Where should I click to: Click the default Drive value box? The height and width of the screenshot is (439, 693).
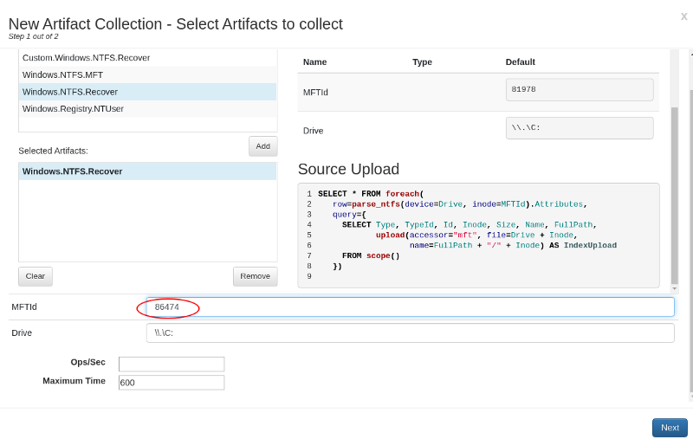[579, 128]
